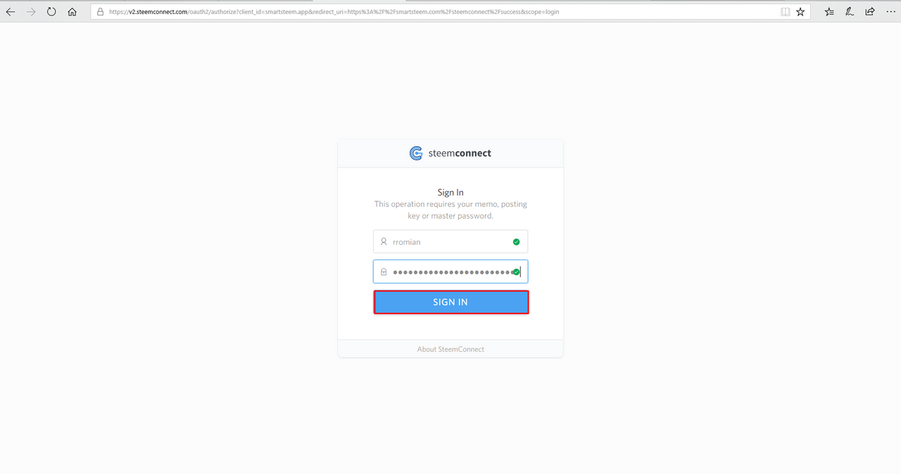
Task: Add page to favorites with star
Action: [x=800, y=12]
